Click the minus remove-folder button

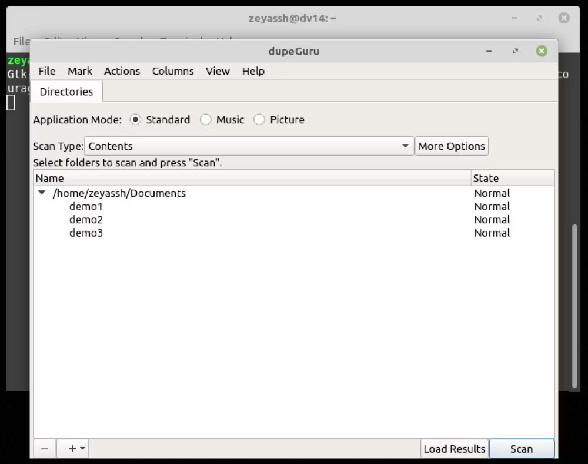click(45, 449)
